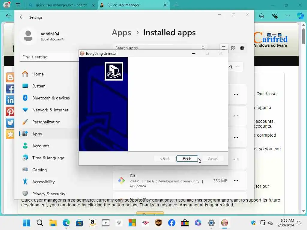
Task: Open Amazon app from taskbar
Action: (x=92, y=223)
